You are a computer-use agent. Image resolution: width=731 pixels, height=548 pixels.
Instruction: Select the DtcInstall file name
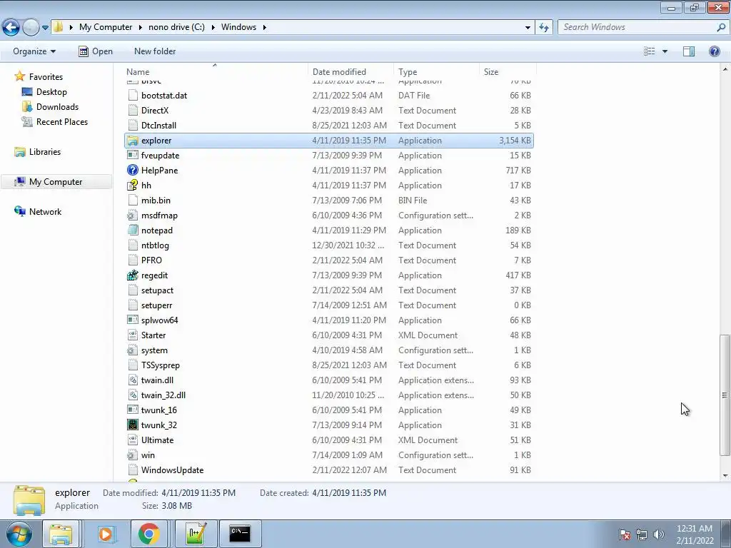(x=158, y=126)
